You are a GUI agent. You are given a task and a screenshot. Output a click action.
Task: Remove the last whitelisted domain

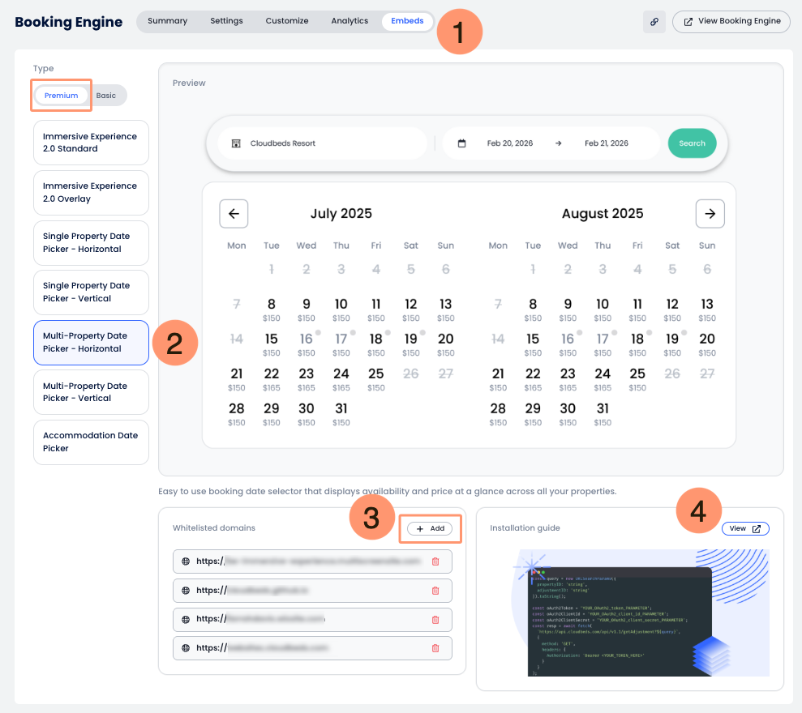pos(435,648)
